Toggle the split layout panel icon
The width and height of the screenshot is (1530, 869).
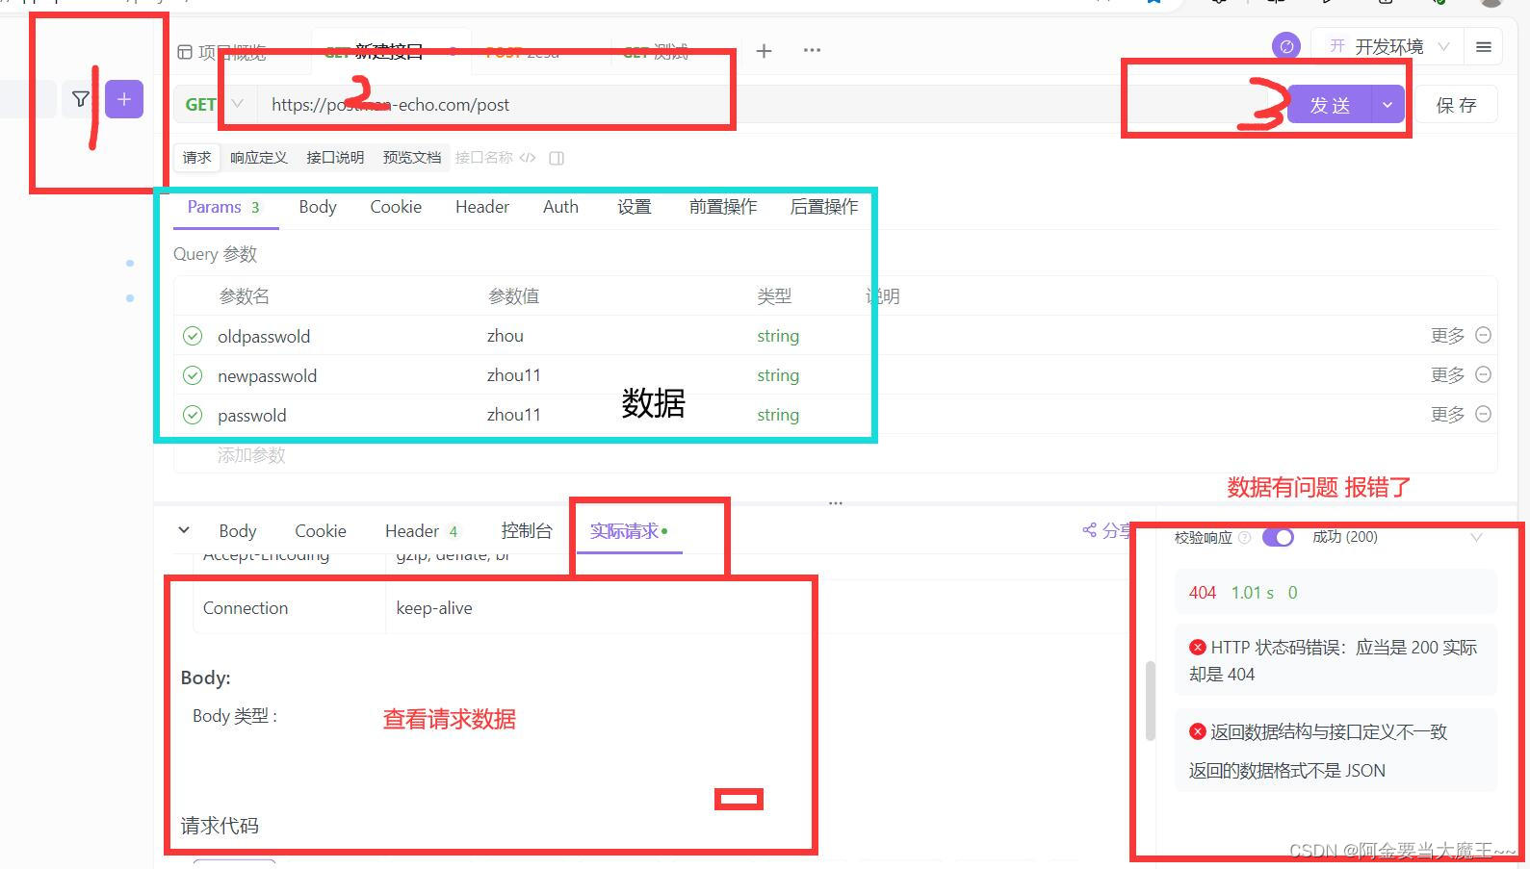coord(557,158)
